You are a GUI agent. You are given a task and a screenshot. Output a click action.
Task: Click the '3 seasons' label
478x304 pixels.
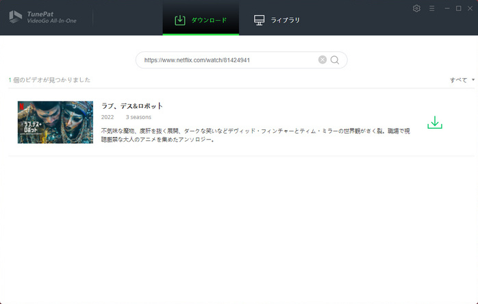138,117
